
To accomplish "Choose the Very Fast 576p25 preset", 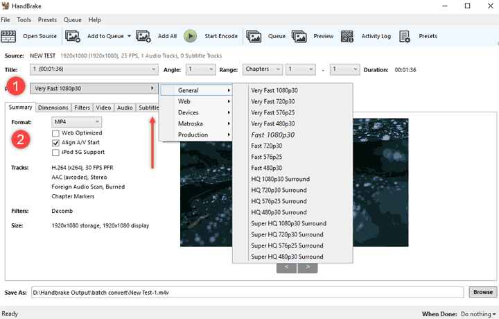I will tap(292, 113).
